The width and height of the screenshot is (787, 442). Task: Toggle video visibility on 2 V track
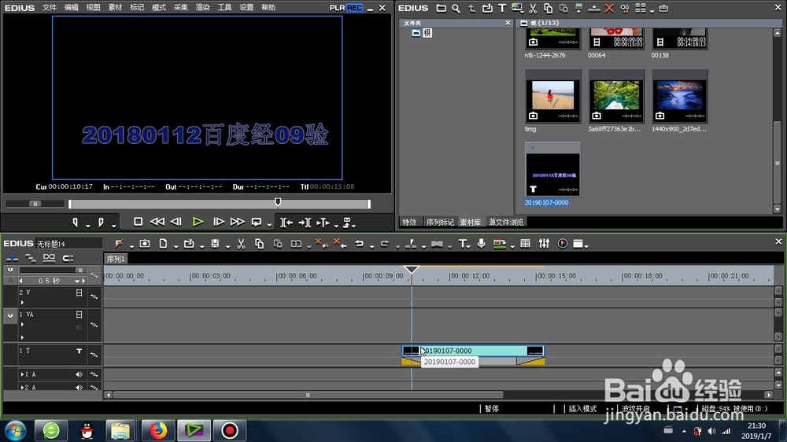[79, 293]
